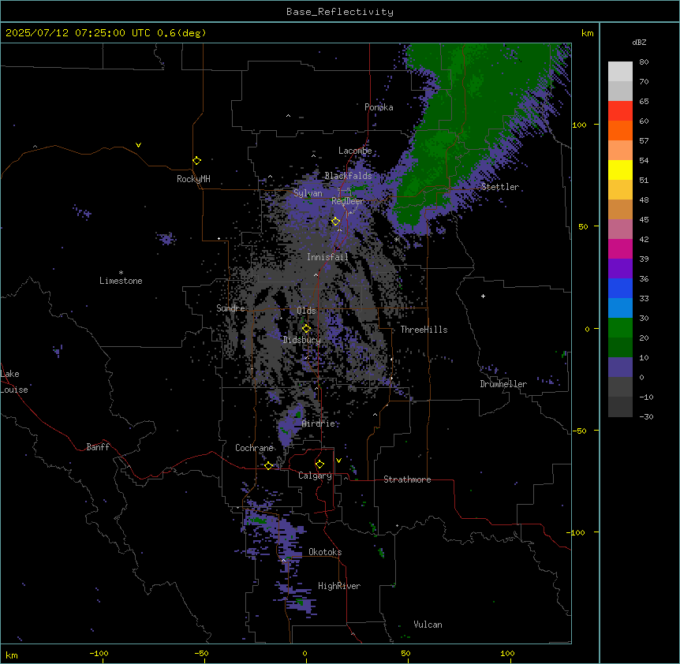Click the yellow station marker below RedDeer
This screenshot has width=680, height=664.
(336, 222)
